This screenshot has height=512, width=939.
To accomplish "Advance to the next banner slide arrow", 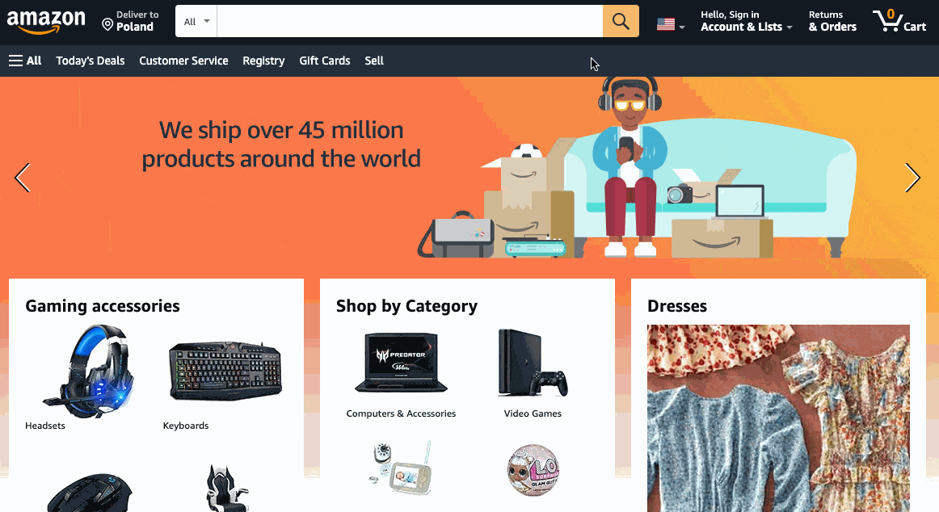I will pyautogui.click(x=912, y=178).
